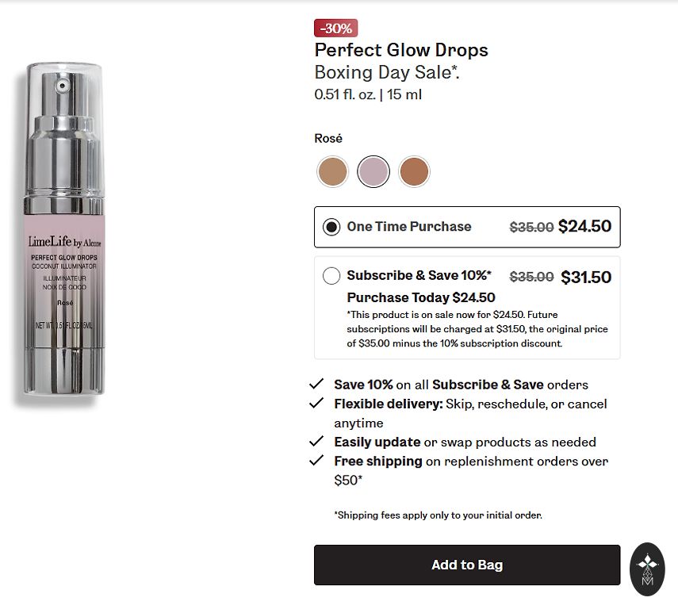Image resolution: width=678 pixels, height=609 pixels.
Task: Click the floating assistant icon at bottom right
Action: [x=648, y=569]
